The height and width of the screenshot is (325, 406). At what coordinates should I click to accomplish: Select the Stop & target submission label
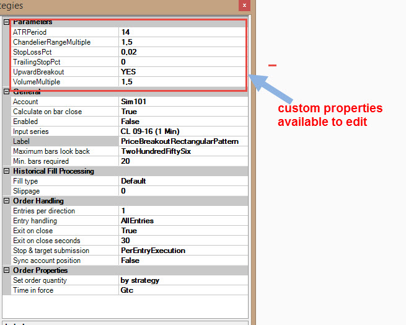click(51, 251)
